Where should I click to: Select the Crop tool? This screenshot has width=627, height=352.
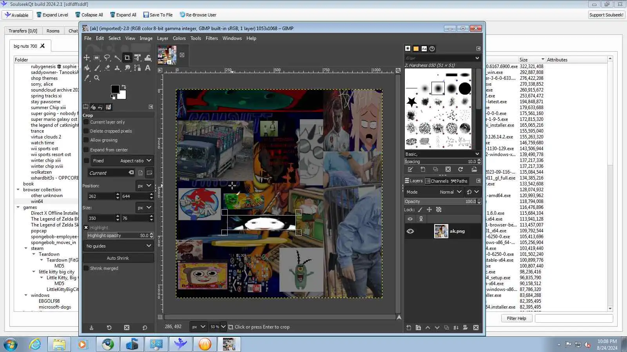click(127, 58)
